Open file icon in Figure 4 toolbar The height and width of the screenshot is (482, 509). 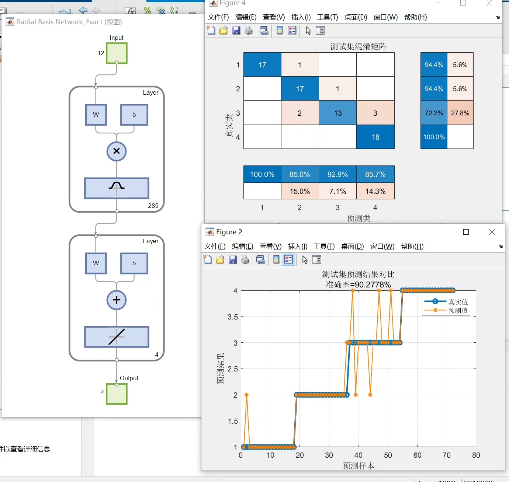[x=223, y=31]
